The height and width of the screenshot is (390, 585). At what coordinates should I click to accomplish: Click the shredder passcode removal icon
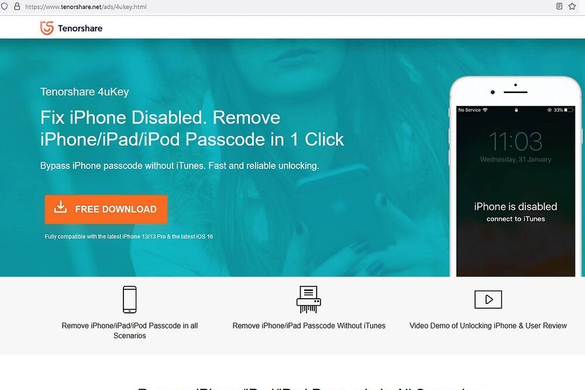308,299
